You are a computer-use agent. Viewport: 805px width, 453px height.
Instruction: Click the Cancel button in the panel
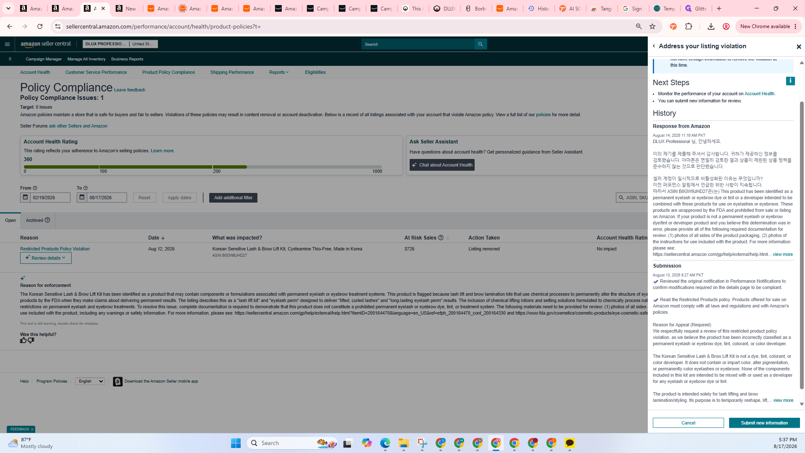688,423
